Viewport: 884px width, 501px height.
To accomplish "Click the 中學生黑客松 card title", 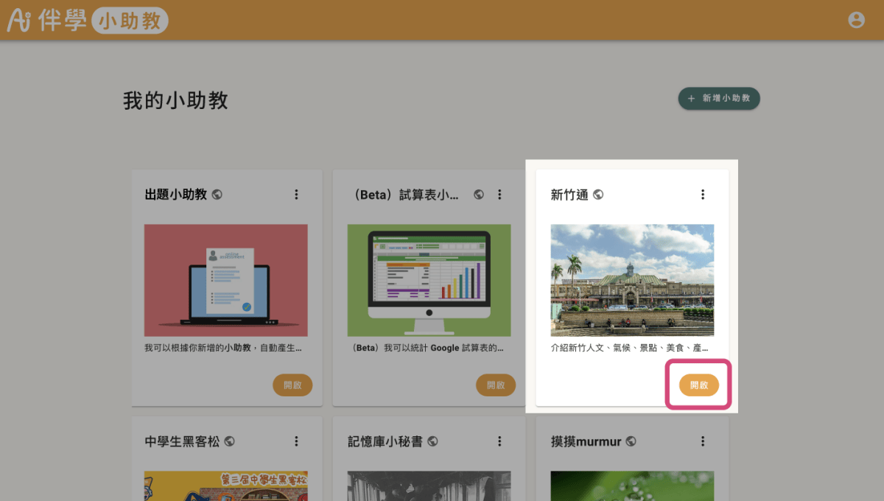I will pyautogui.click(x=182, y=441).
